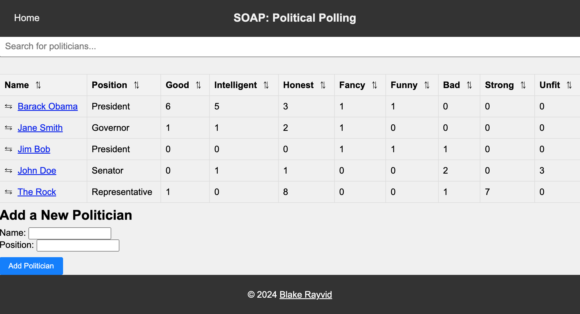Click the compare icon next to Jane Smith

[x=8, y=128]
